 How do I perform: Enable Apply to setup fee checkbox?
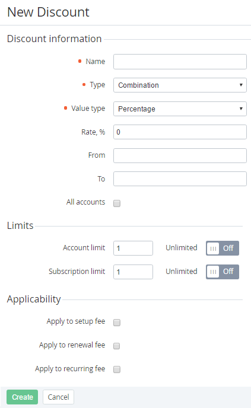(117, 323)
